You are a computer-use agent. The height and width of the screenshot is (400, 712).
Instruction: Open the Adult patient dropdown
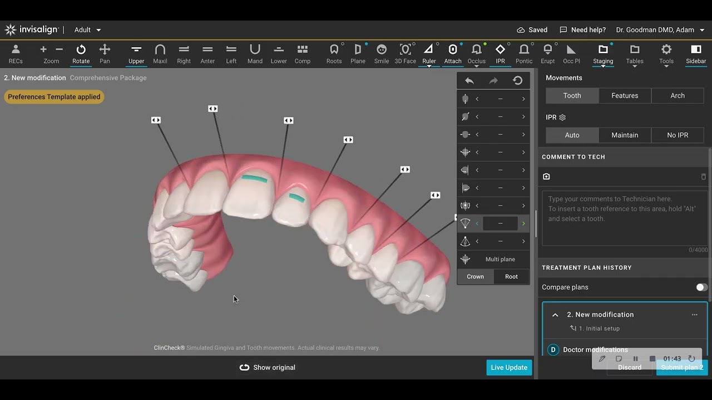(x=88, y=30)
